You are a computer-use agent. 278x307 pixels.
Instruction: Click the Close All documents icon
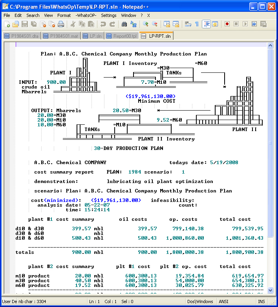pos(52,24)
